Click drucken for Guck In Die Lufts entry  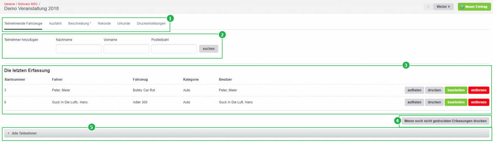point(434,102)
